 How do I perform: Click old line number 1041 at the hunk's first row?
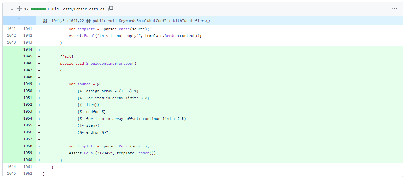pos(11,29)
